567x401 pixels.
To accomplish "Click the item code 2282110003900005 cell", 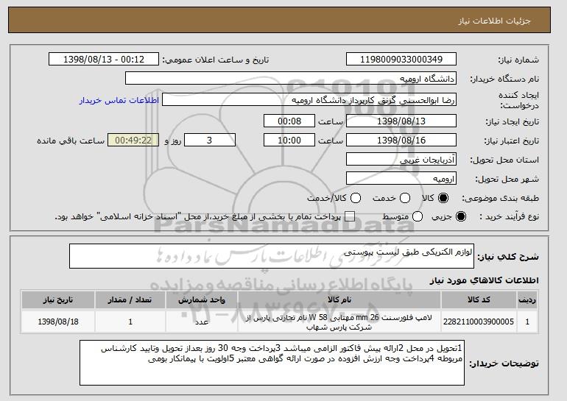I will pos(479,322).
